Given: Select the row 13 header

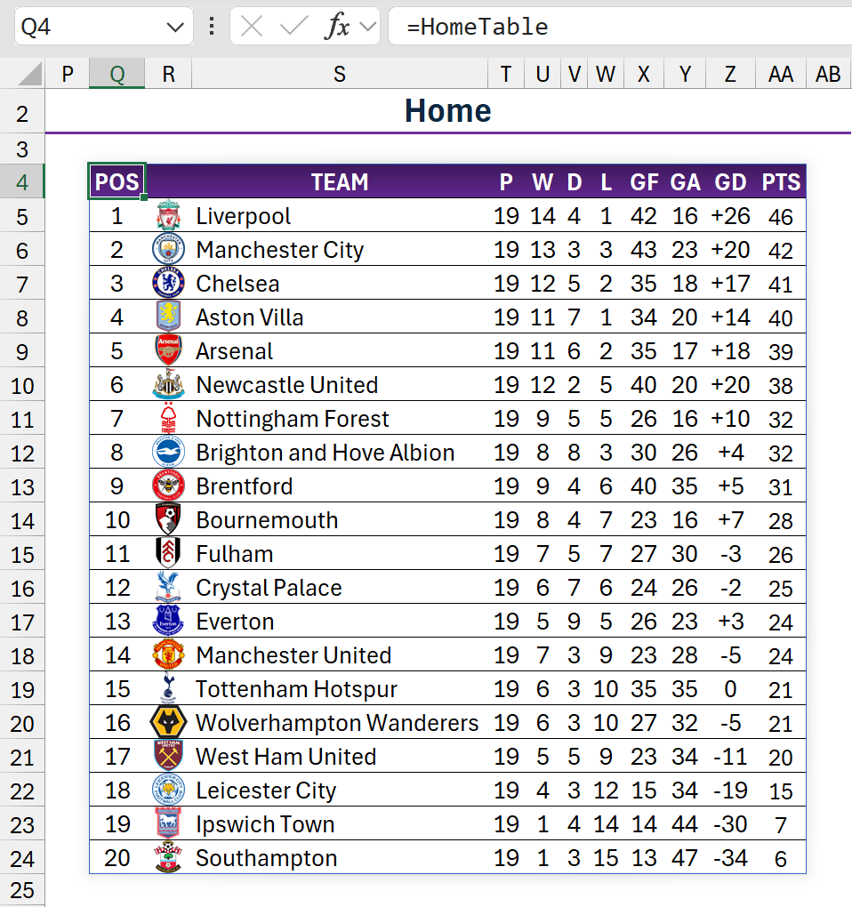Looking at the screenshot, I should click(x=22, y=486).
